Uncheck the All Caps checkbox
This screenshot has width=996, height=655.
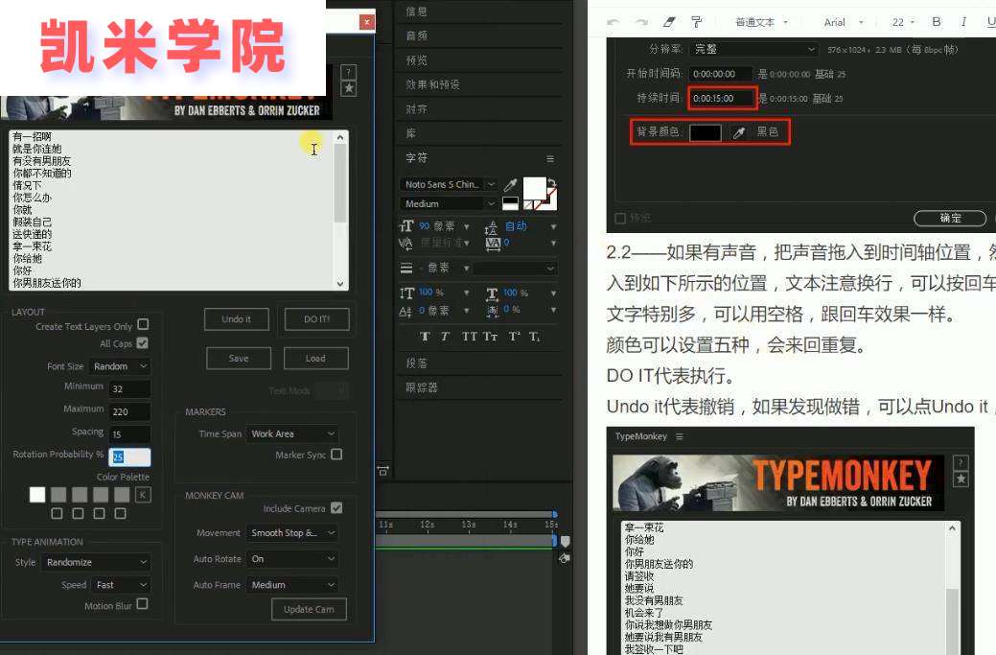[x=142, y=343]
